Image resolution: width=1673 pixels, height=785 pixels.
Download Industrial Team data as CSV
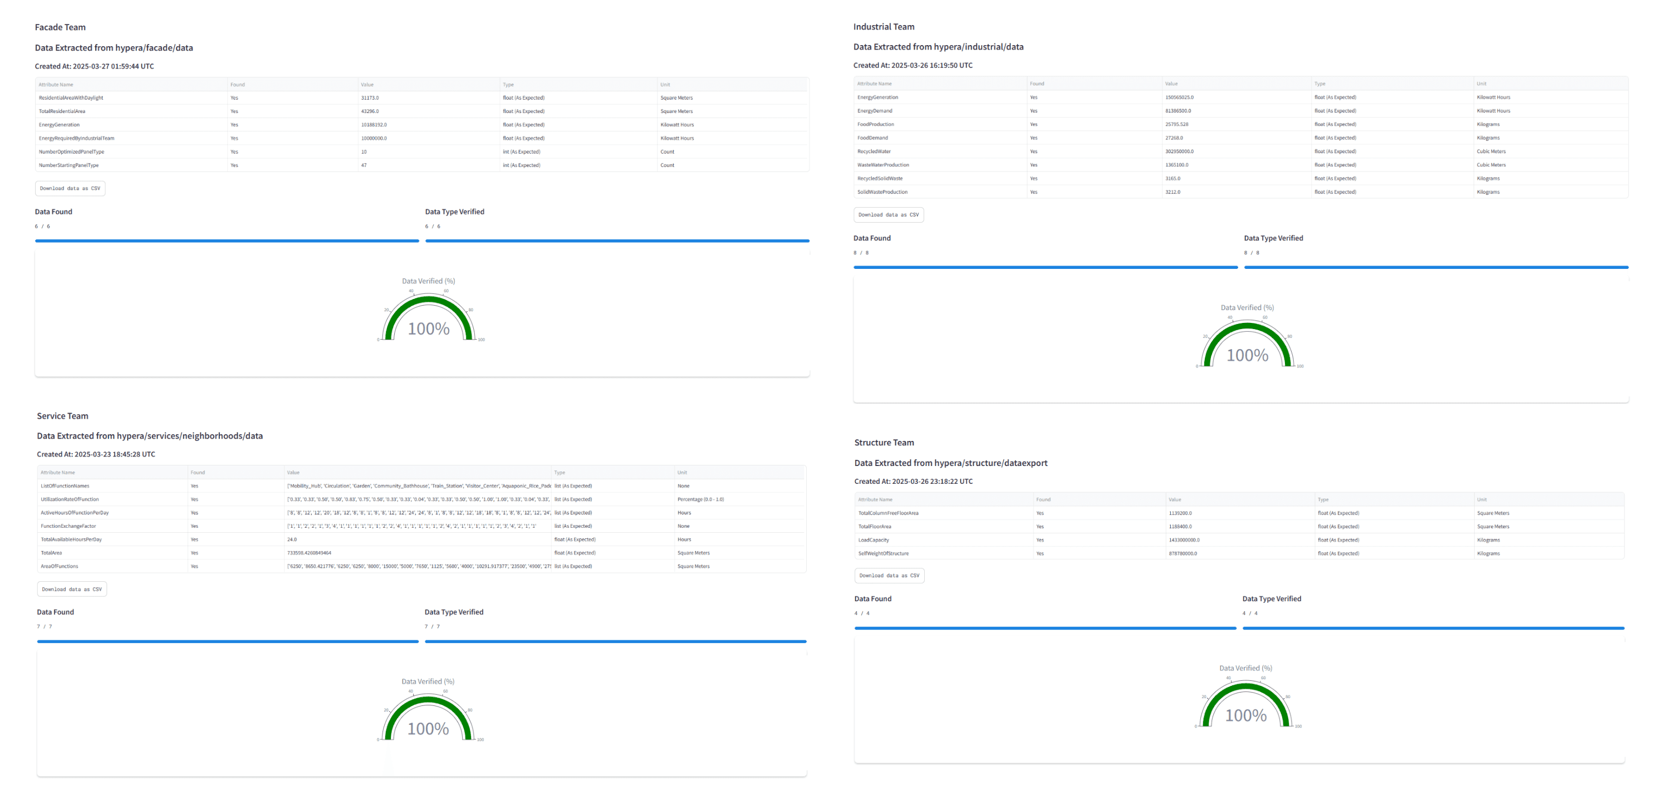click(888, 215)
